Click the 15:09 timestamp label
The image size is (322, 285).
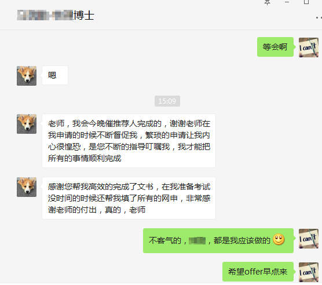pyautogui.click(x=167, y=101)
